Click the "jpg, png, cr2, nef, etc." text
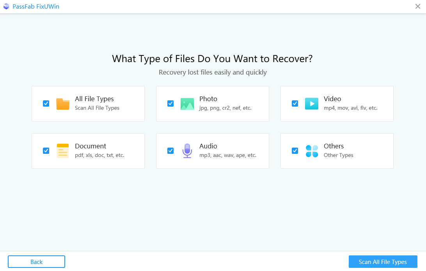 coord(225,108)
